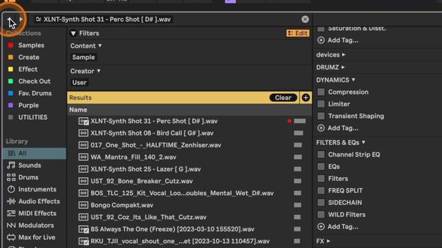Click red color tag on XLNT-Synth Shot 31

click(289, 121)
